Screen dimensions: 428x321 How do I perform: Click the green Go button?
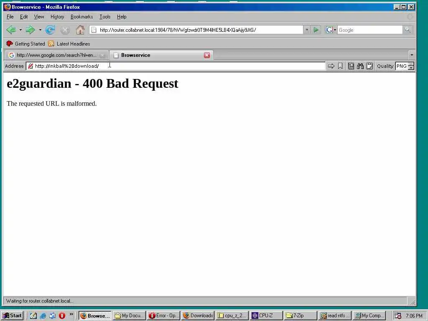click(x=316, y=30)
